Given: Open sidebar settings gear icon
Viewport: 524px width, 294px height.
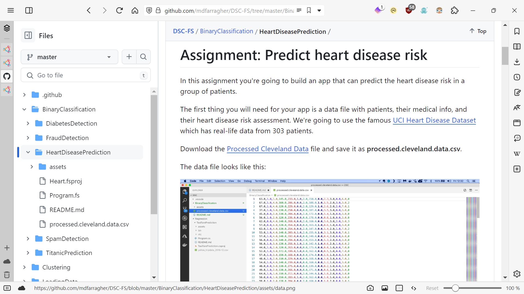Looking at the screenshot, I should (517, 274).
